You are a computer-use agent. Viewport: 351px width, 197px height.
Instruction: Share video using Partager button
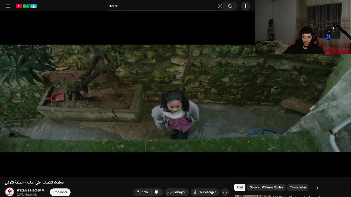[x=177, y=192]
